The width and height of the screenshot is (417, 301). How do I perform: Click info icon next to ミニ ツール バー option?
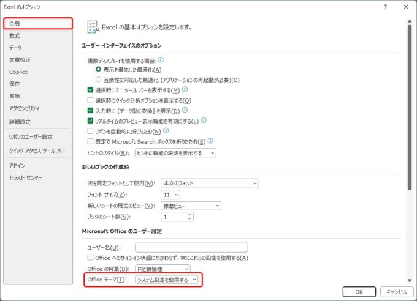pos(185,89)
